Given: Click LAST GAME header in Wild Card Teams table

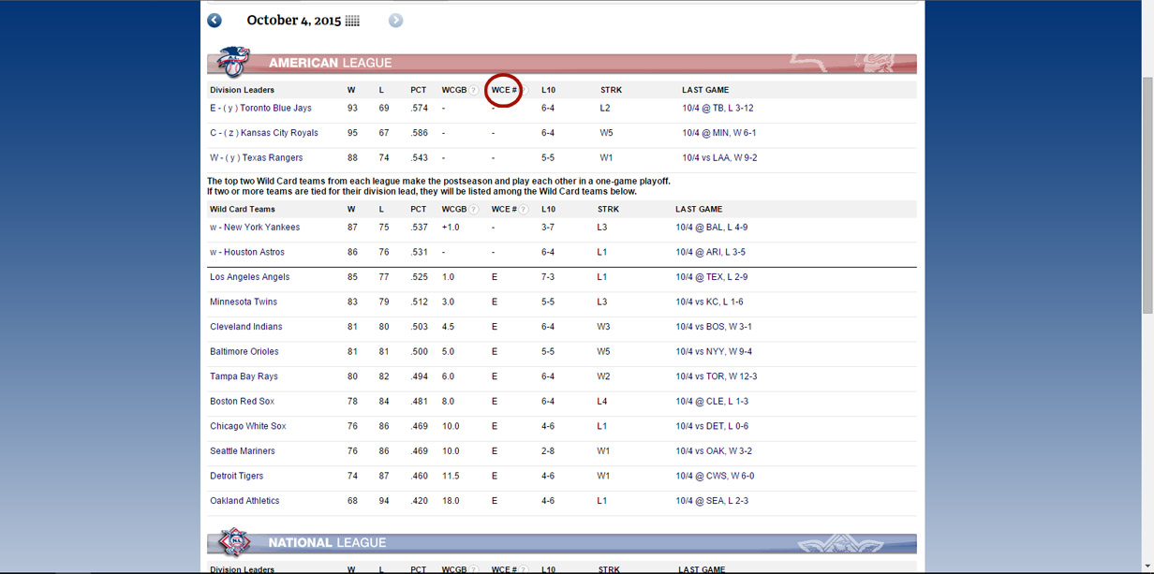Looking at the screenshot, I should (x=699, y=210).
